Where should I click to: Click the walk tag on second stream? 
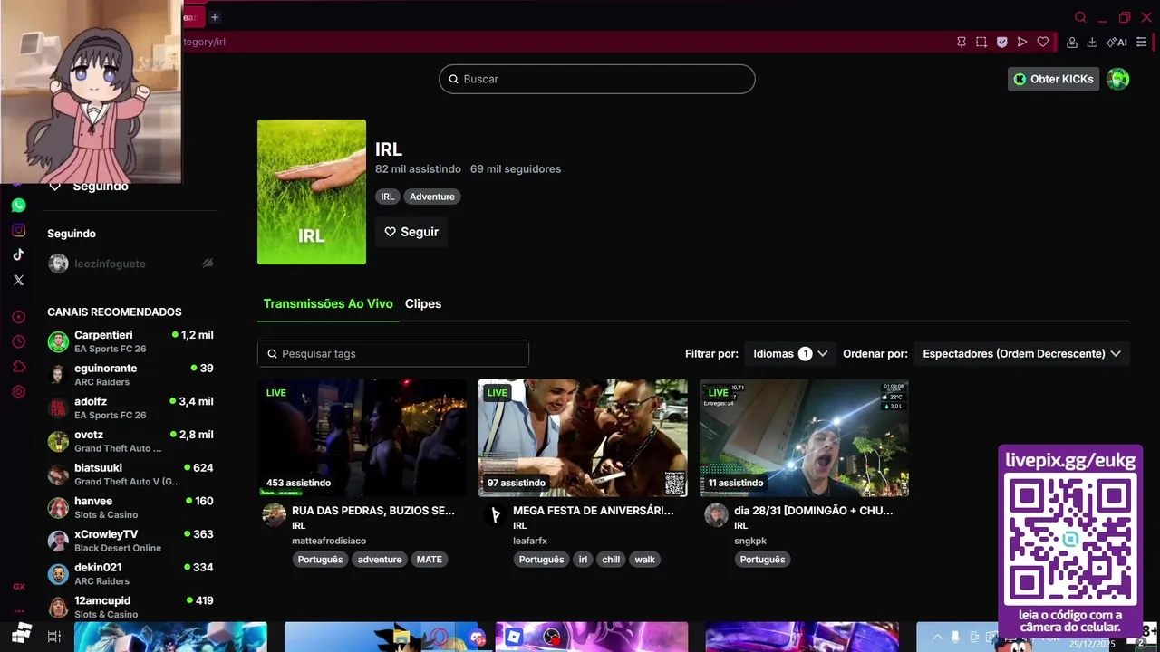click(x=644, y=560)
